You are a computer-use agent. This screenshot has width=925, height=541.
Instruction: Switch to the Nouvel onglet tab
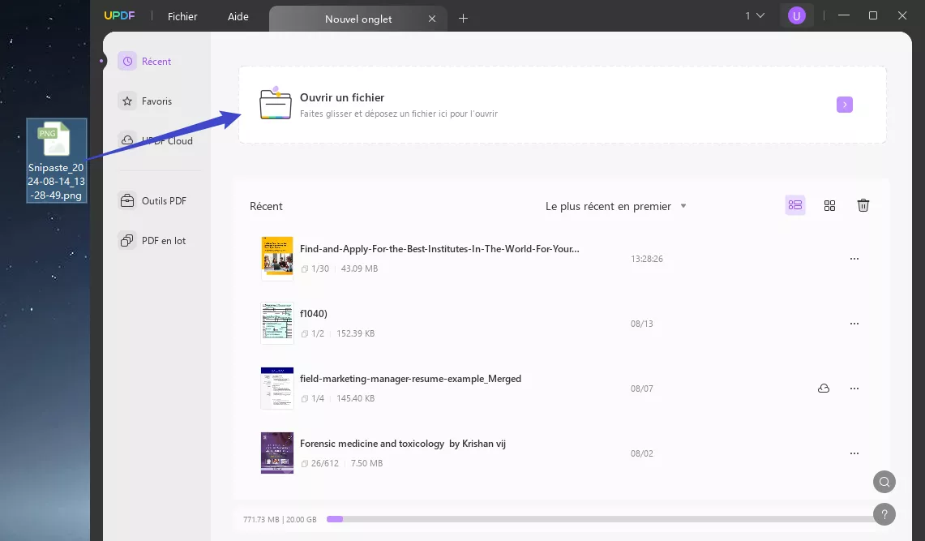[358, 18]
